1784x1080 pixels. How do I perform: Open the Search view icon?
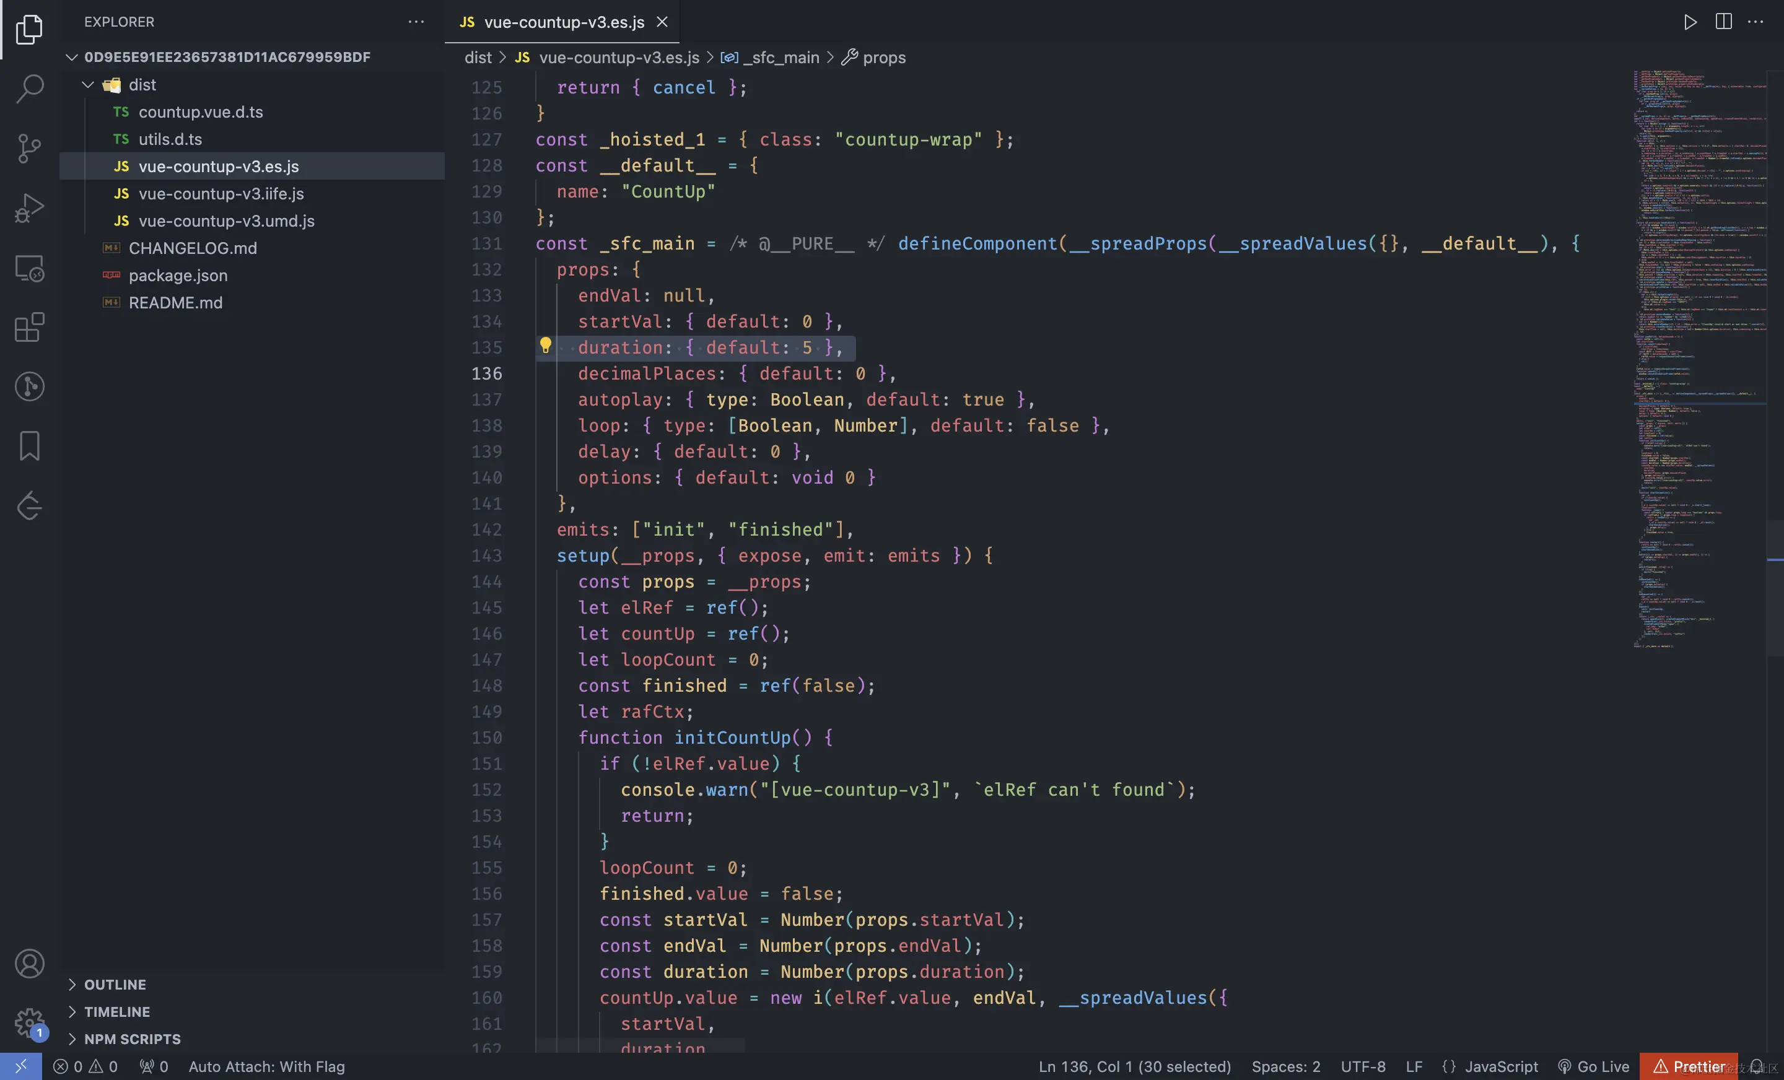pyautogui.click(x=29, y=89)
